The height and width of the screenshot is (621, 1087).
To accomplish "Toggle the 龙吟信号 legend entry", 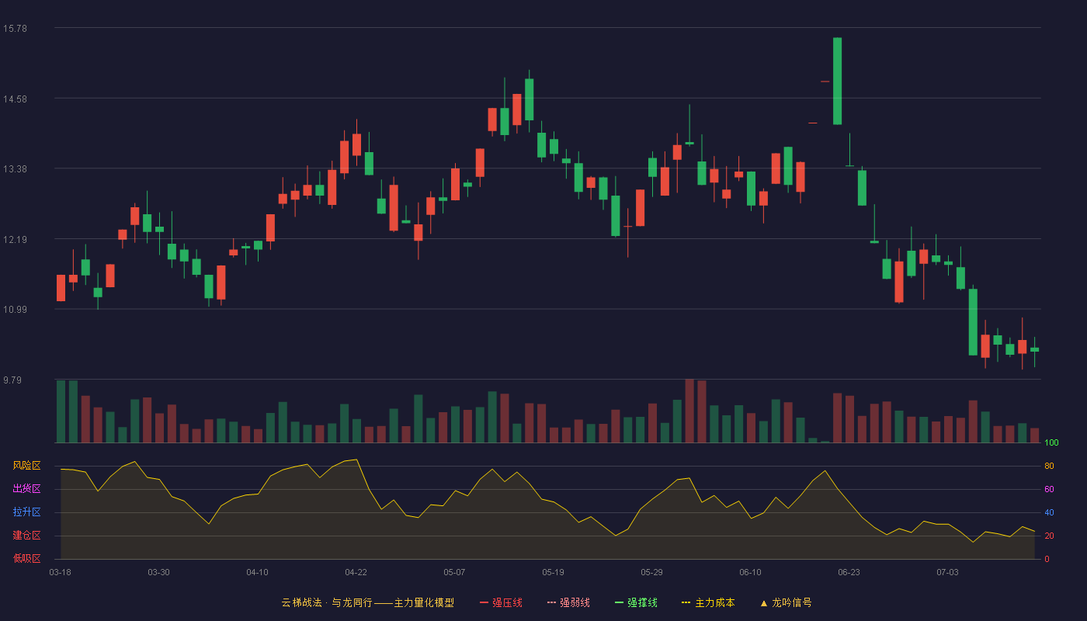I will [x=786, y=602].
